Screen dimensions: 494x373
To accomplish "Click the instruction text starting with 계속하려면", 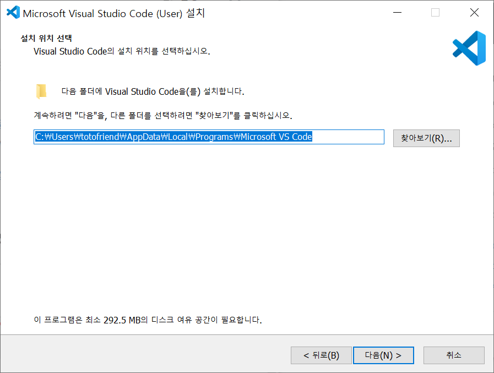I will coord(163,115).
